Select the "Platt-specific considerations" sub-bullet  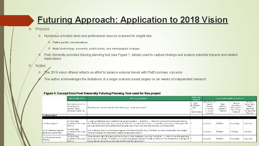(x=70, y=42)
